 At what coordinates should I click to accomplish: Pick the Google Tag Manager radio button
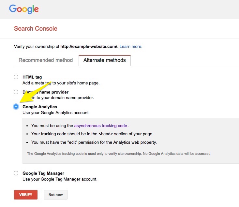16,173
